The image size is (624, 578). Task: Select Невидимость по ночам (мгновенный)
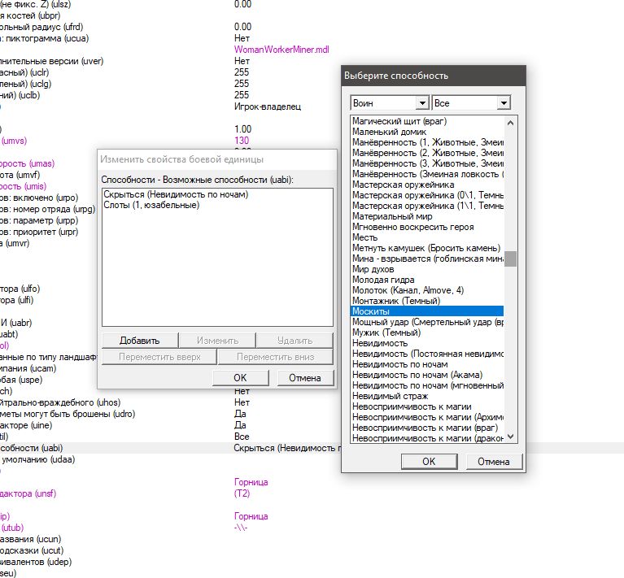click(428, 385)
